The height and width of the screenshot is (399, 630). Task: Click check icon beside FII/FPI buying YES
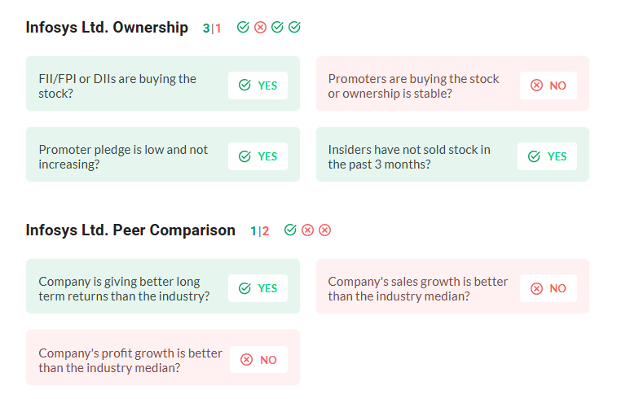245,85
